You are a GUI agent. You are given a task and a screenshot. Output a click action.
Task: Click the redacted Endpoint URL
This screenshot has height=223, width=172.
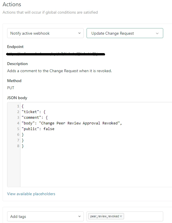point(56,54)
